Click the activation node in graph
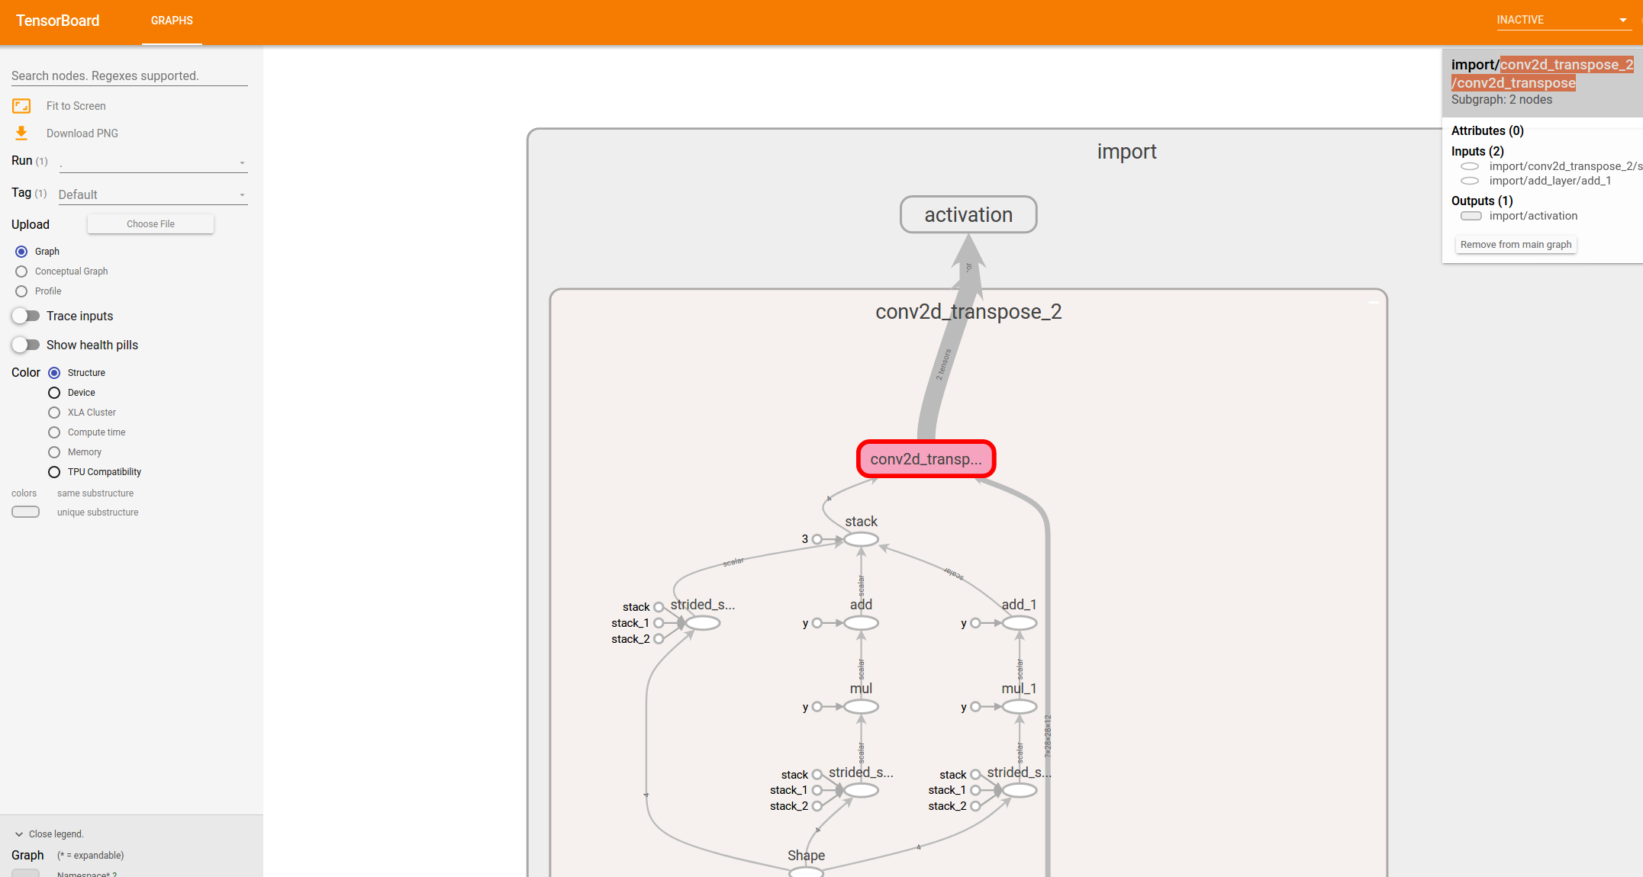 click(968, 215)
